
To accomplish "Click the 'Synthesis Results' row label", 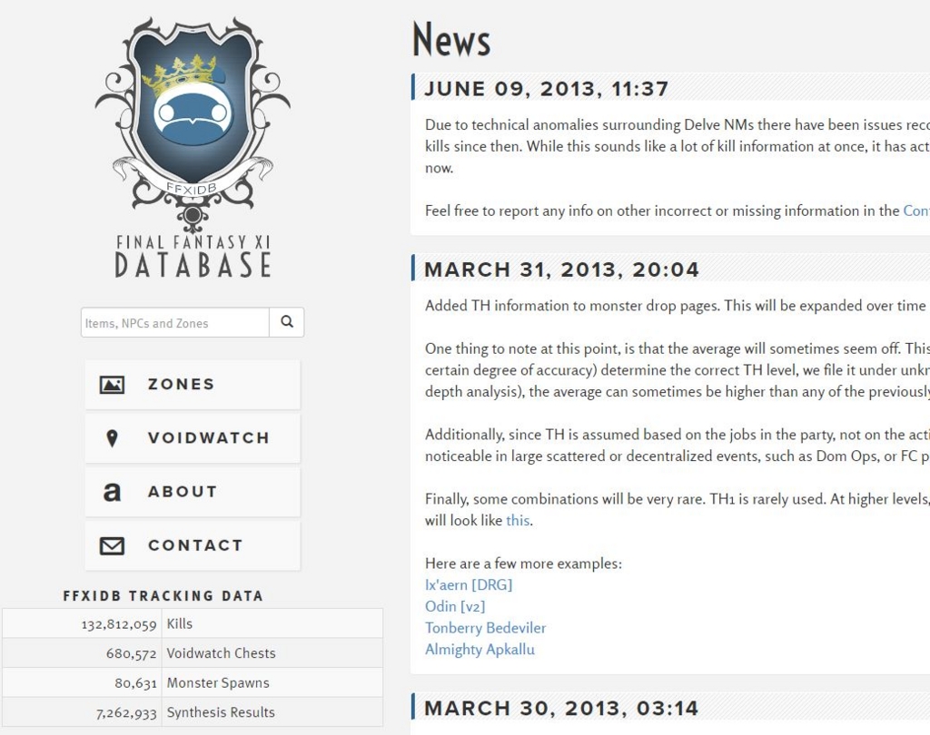I will pyautogui.click(x=221, y=712).
